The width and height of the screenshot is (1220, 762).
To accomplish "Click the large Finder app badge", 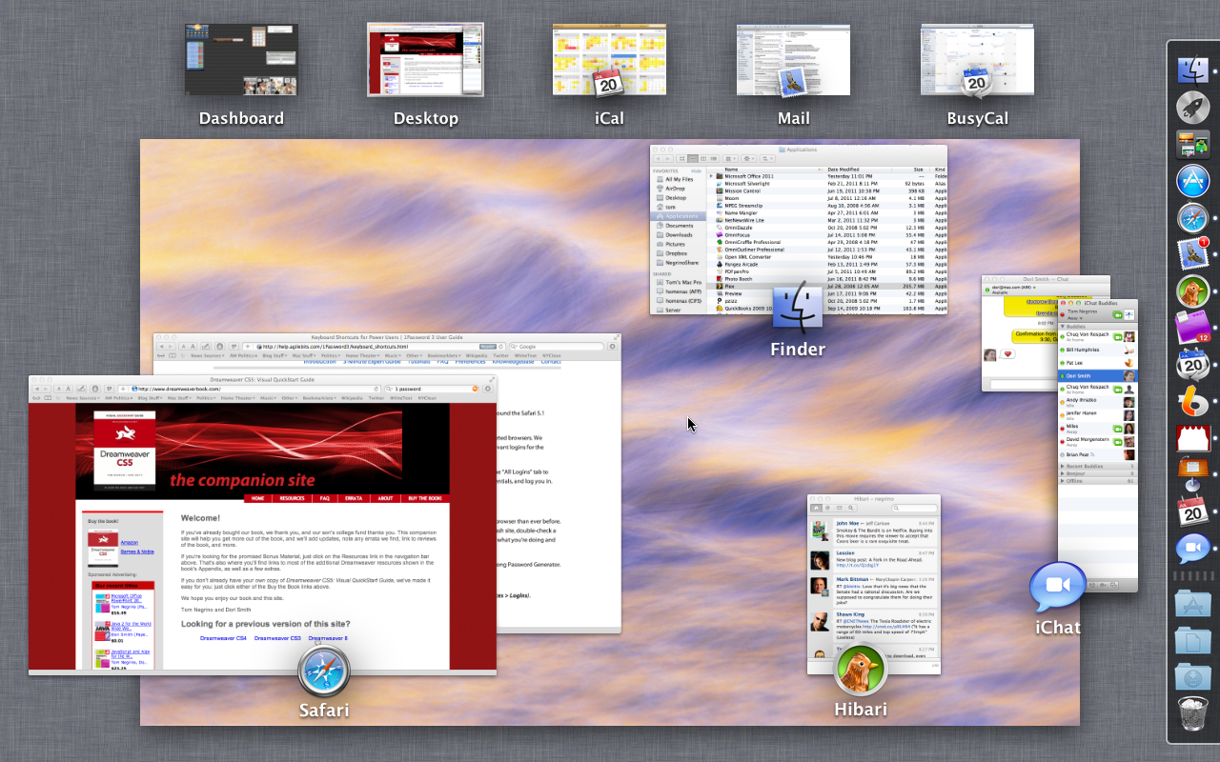I will (798, 310).
